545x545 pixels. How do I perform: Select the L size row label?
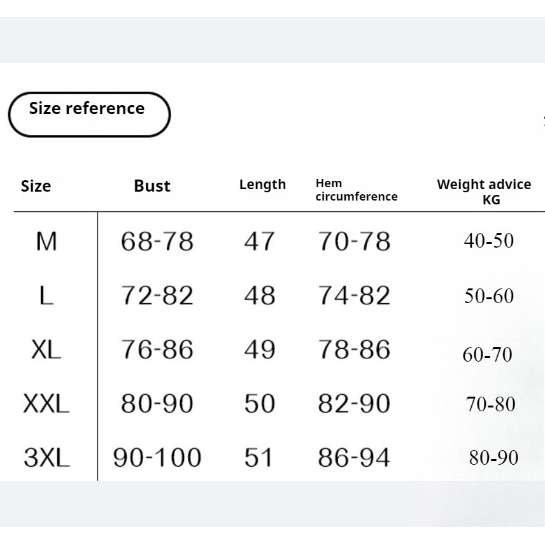(x=46, y=295)
